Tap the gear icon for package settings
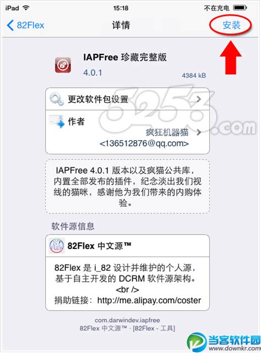Viewport: 261px width, 356px height. 56,99
